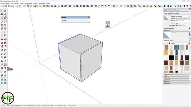Choose the Rectangle tool

coord(2,25)
